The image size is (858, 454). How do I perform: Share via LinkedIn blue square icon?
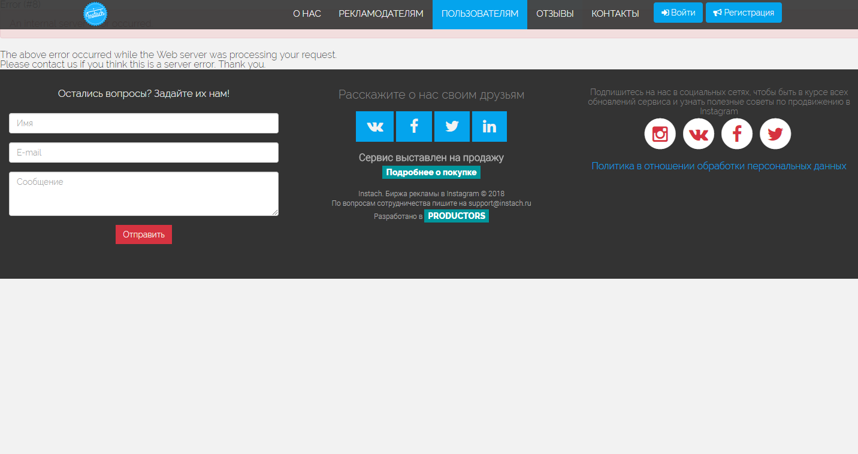[490, 126]
